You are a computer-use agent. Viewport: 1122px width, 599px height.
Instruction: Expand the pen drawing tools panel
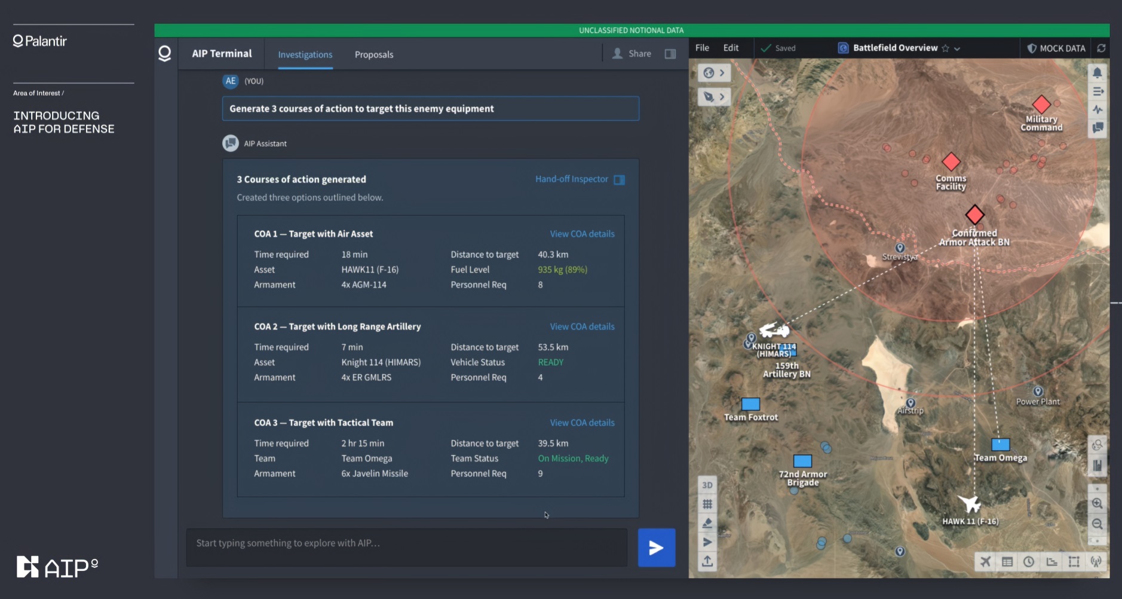pos(714,96)
